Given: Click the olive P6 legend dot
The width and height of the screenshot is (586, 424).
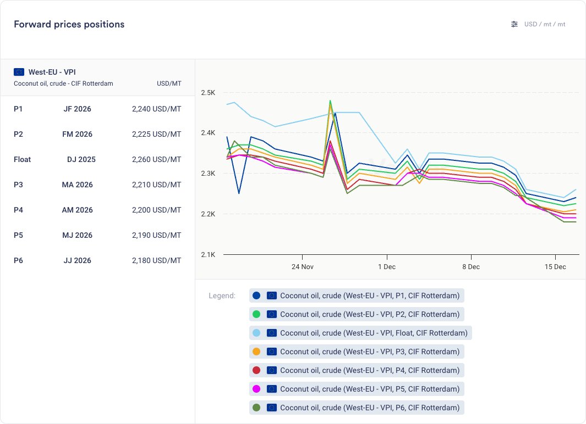Looking at the screenshot, I should (256, 408).
